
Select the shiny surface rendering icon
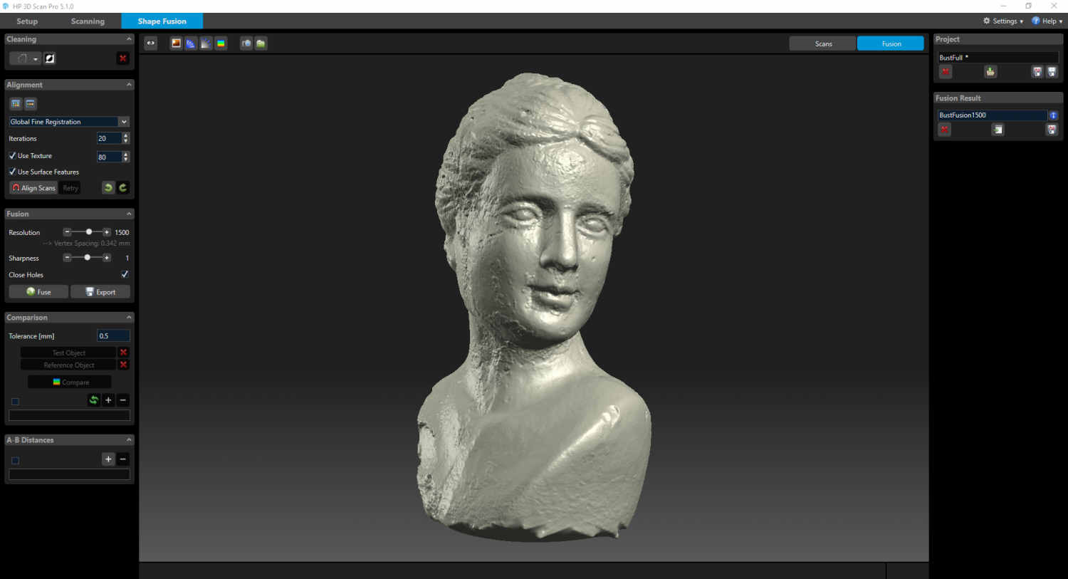206,43
